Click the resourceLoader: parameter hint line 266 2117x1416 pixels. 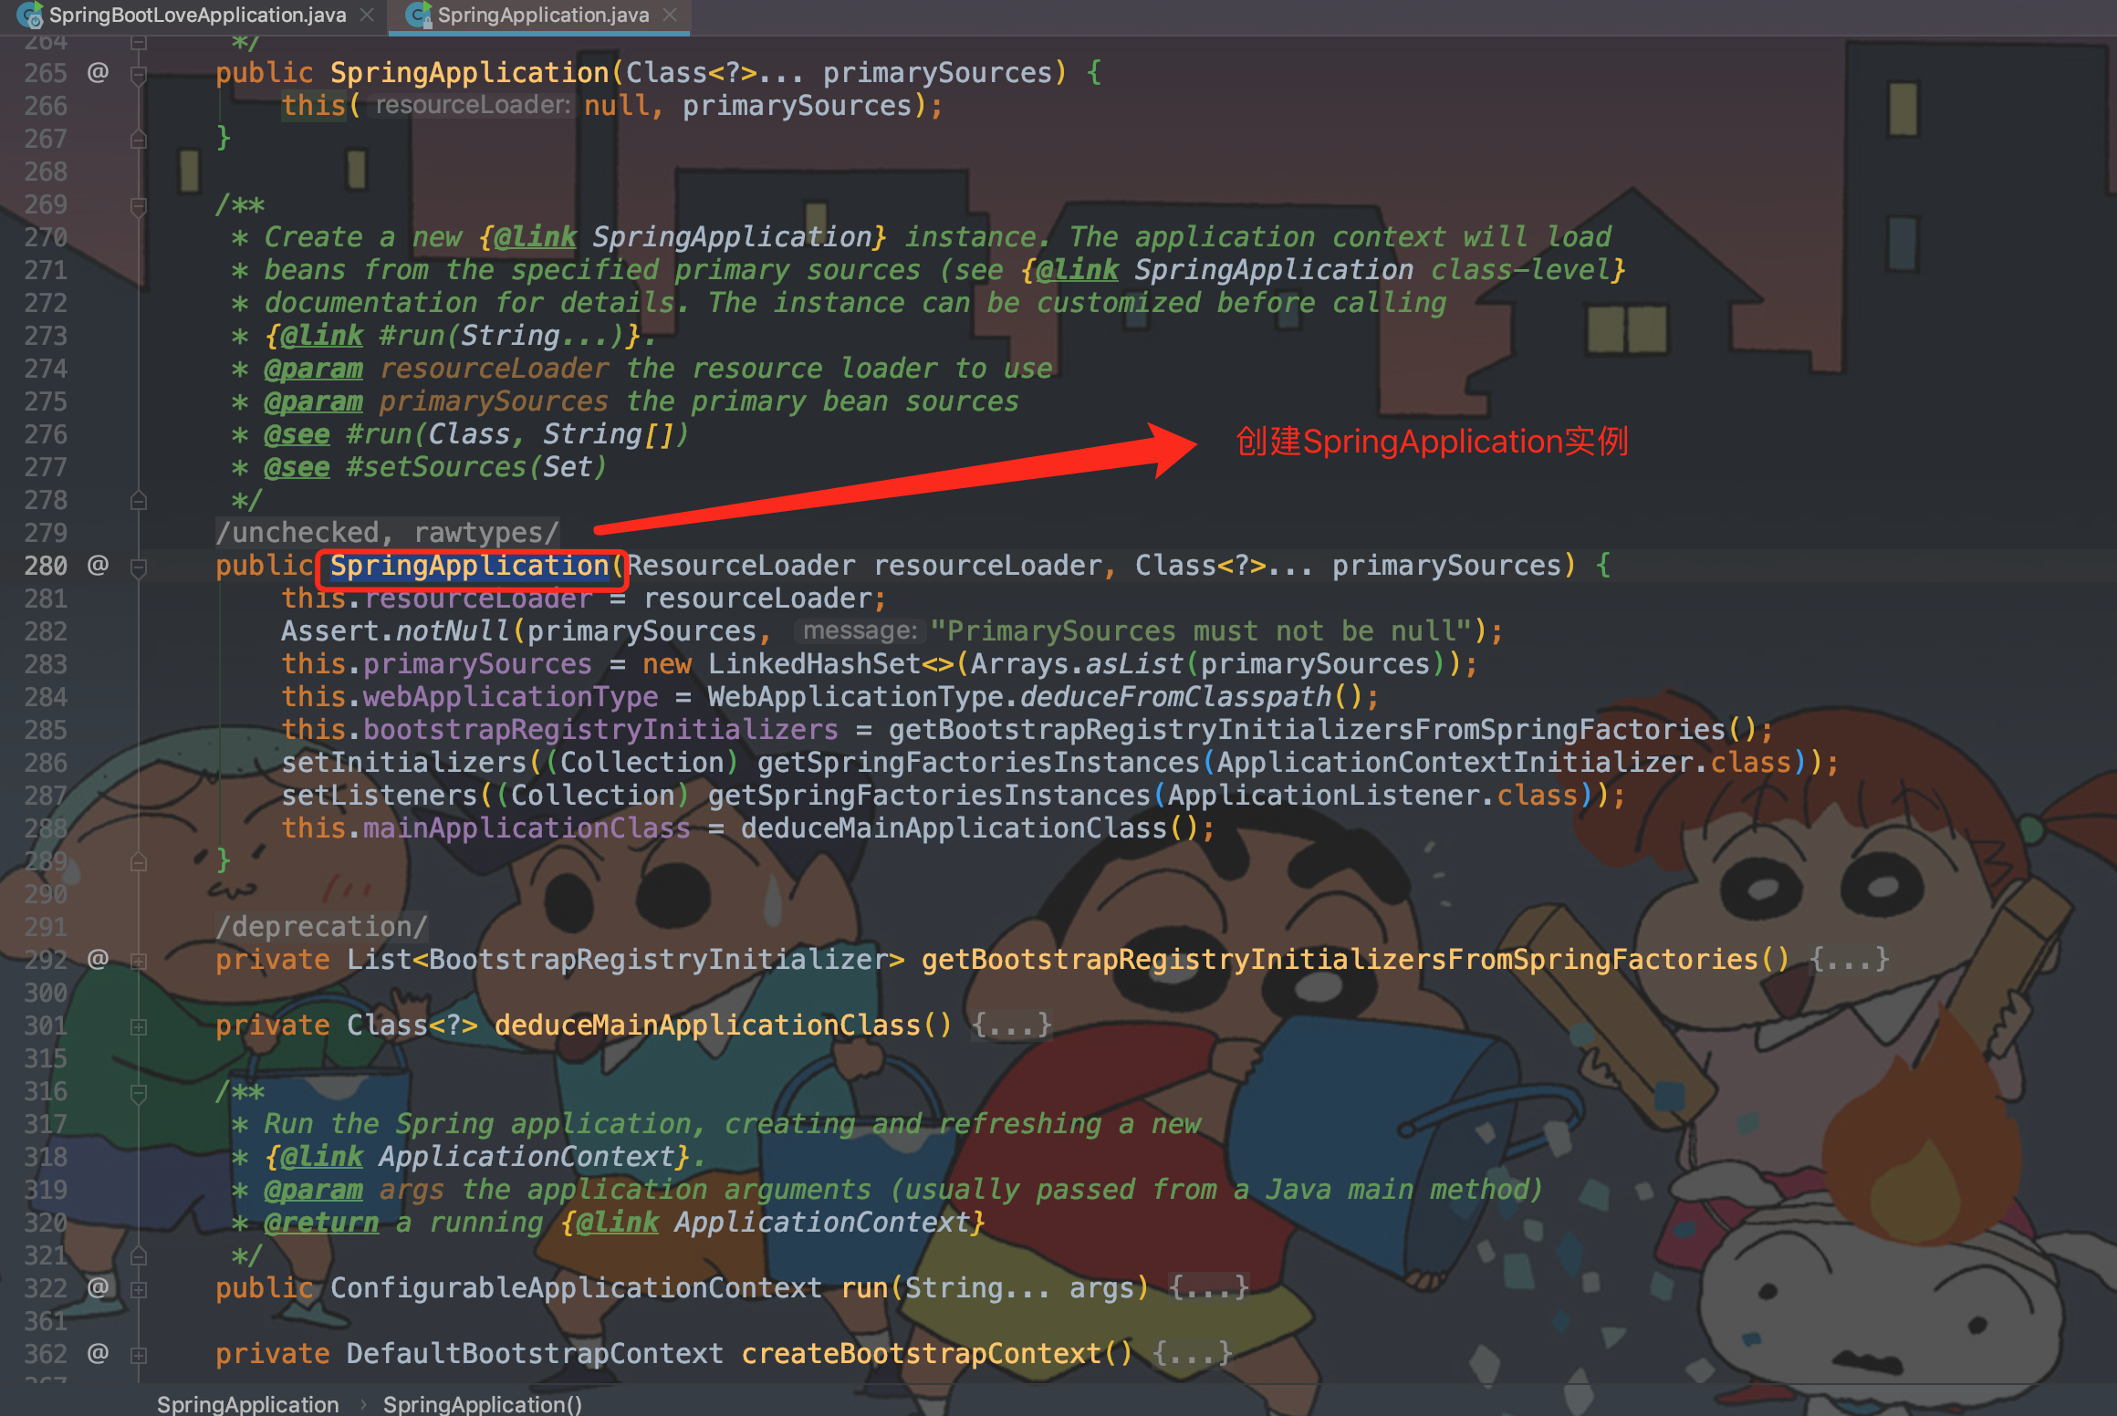[x=473, y=105]
